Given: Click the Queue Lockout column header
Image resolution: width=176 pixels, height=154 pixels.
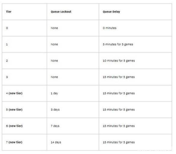Looking at the screenshot, I should click(x=73, y=12).
